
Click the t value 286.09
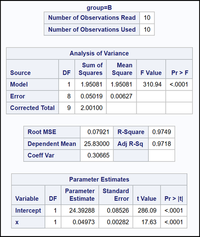click(147, 211)
